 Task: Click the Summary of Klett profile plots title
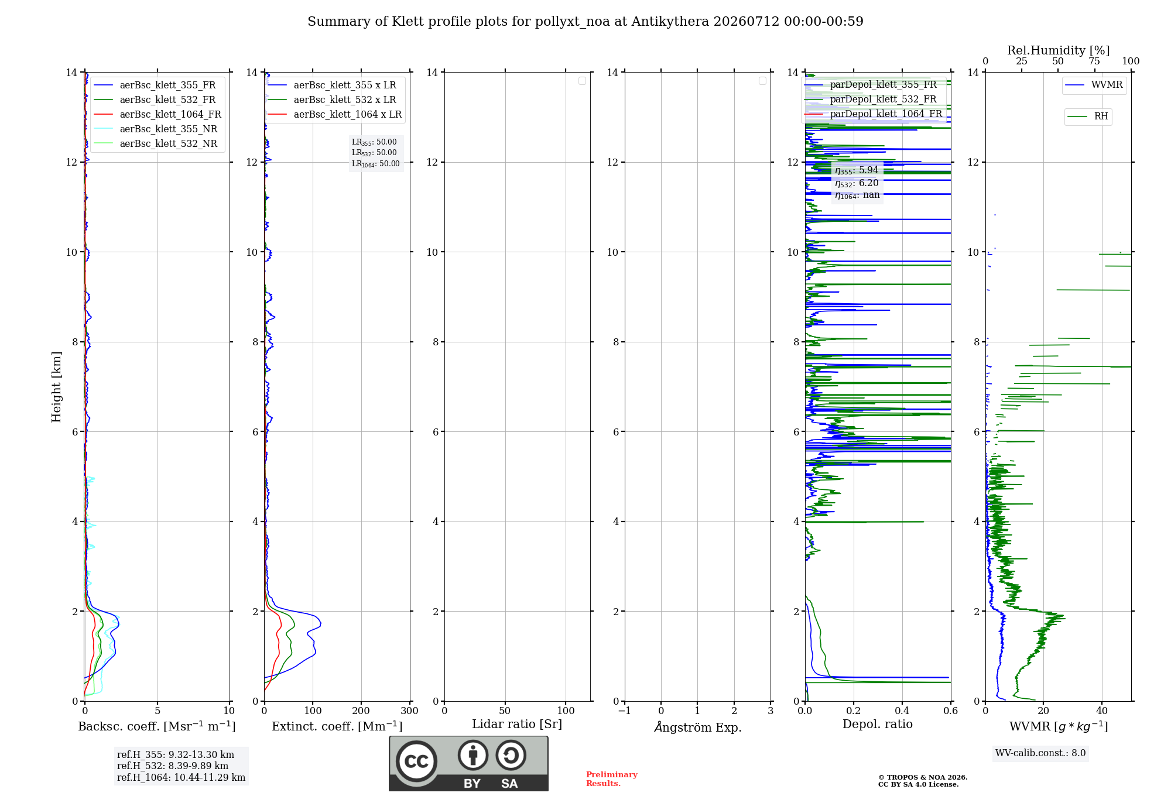(585, 22)
